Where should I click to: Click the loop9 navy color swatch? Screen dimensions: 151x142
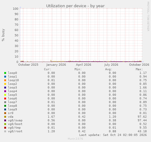[x=5, y=109]
